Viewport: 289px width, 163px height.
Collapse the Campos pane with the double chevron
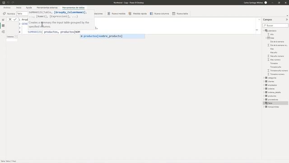(287, 19)
